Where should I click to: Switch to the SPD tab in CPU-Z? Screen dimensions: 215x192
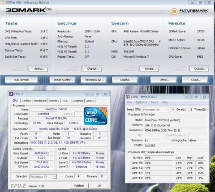pos(65,101)
